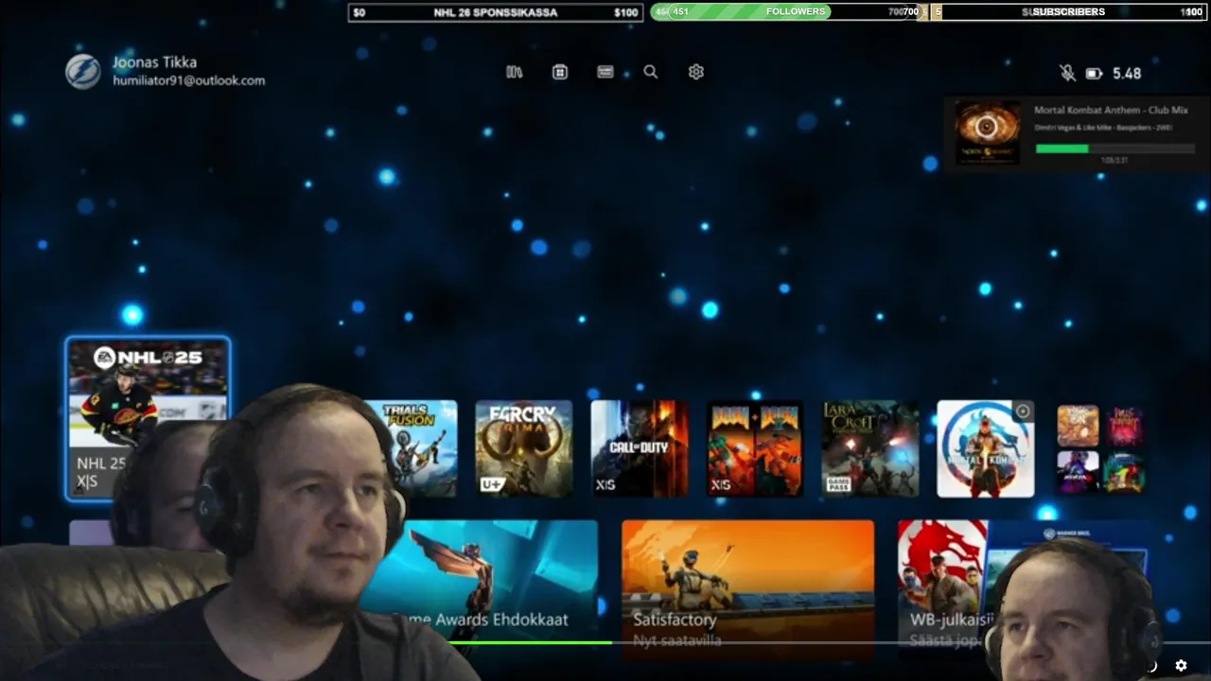
Task: Open the Satisfactory Nyt saatavilla banner
Action: pyautogui.click(x=748, y=588)
